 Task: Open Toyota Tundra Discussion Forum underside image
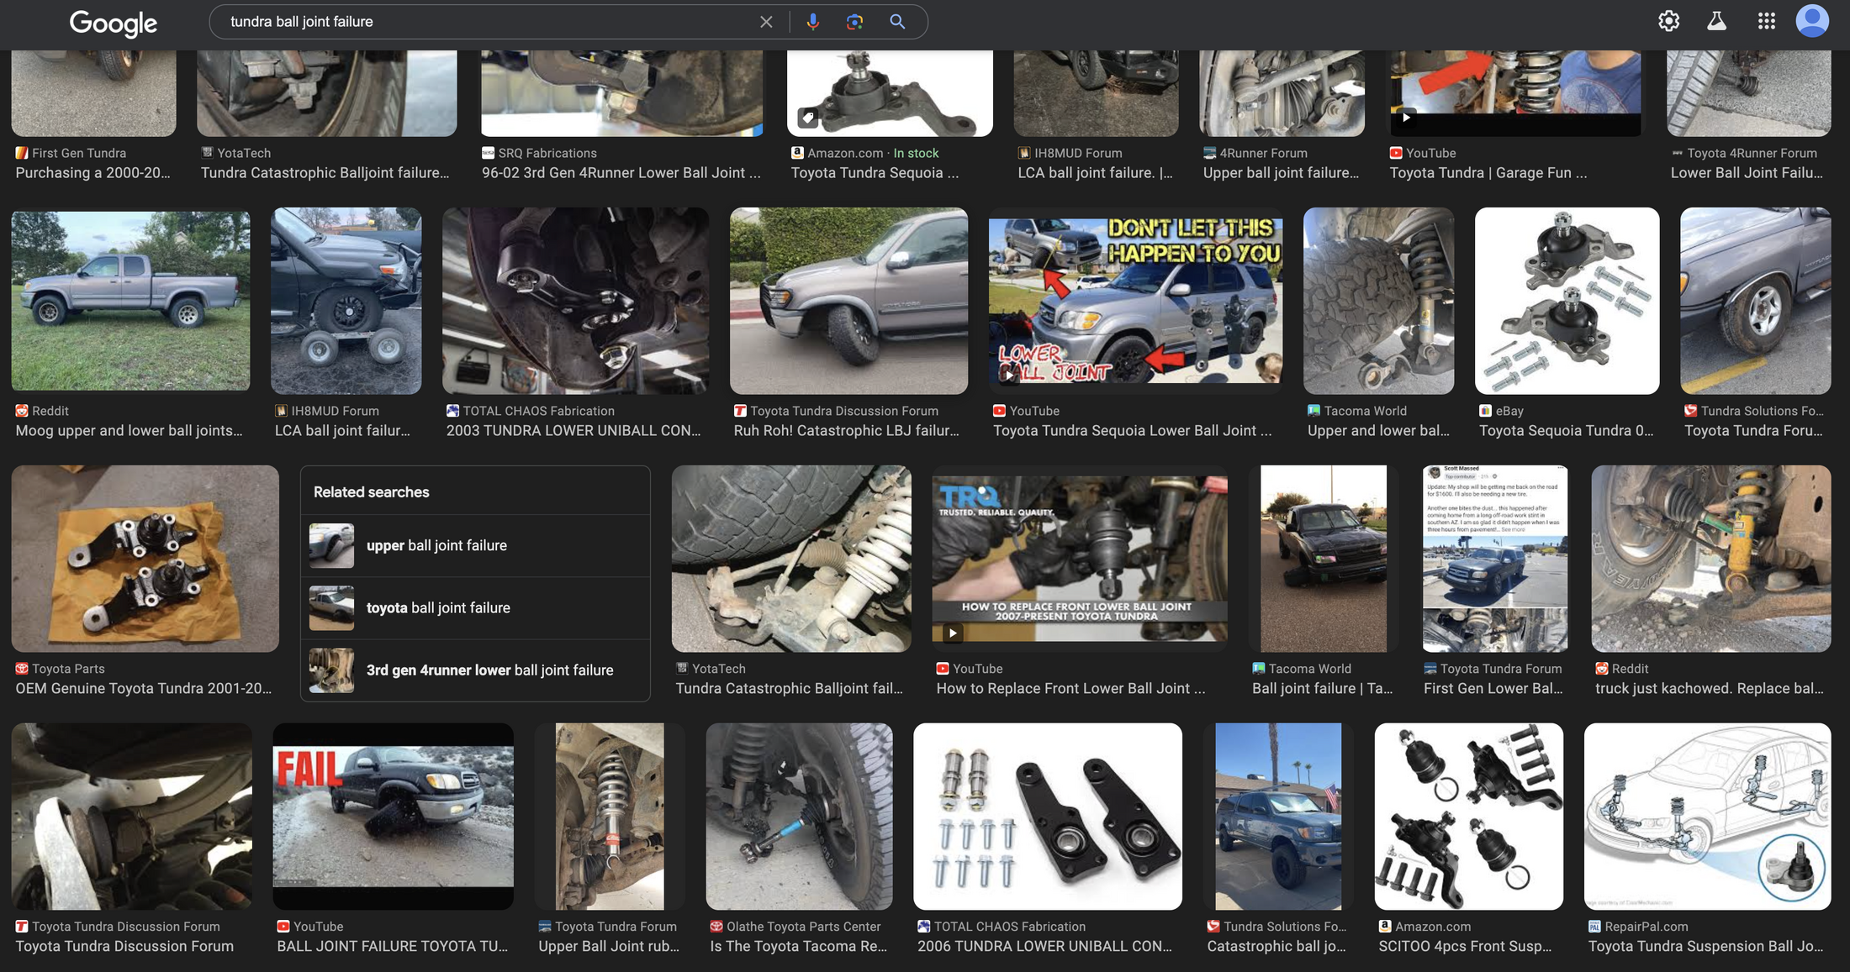click(x=131, y=817)
